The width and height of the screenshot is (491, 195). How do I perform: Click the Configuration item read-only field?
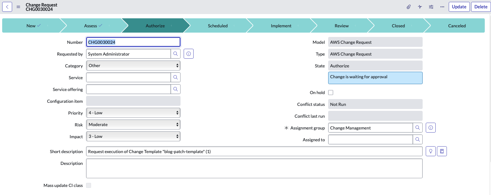[133, 101]
